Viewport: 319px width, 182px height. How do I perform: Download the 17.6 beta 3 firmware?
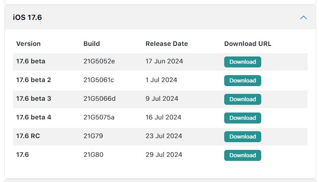click(243, 99)
